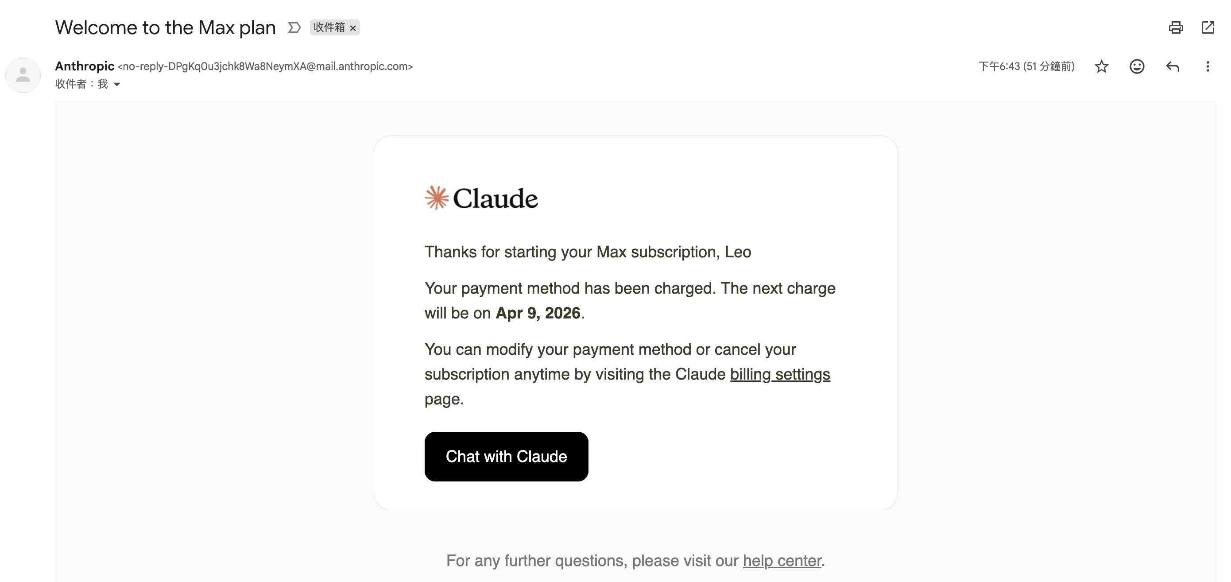Image resolution: width=1231 pixels, height=582 pixels.
Task: Visit the help center link
Action: click(x=782, y=560)
